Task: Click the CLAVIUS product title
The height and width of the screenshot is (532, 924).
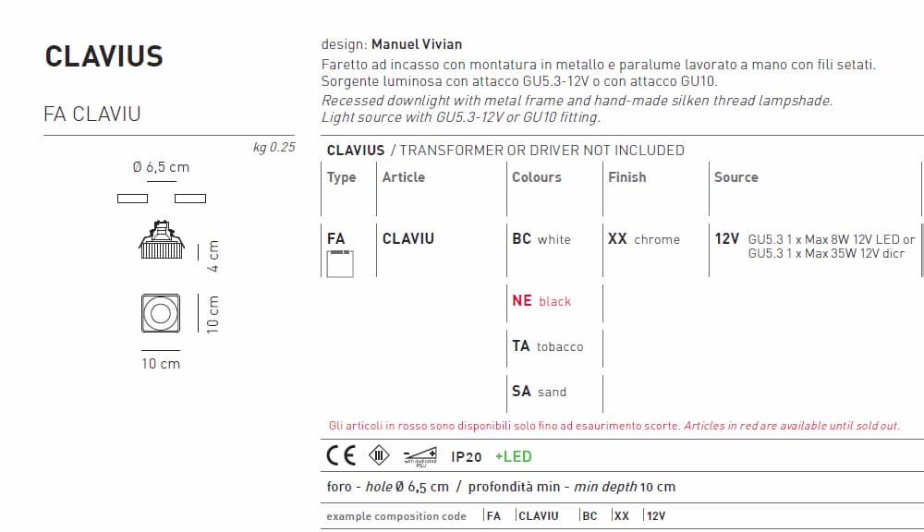Action: [103, 57]
